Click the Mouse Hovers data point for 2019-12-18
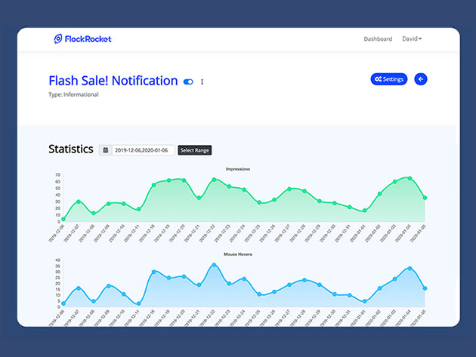The width and height of the screenshot is (476, 357). tap(154, 272)
